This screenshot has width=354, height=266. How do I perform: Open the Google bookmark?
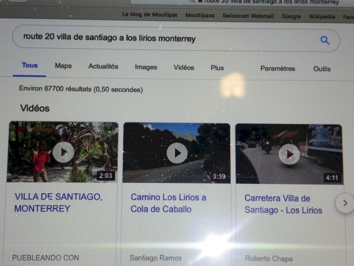click(291, 16)
